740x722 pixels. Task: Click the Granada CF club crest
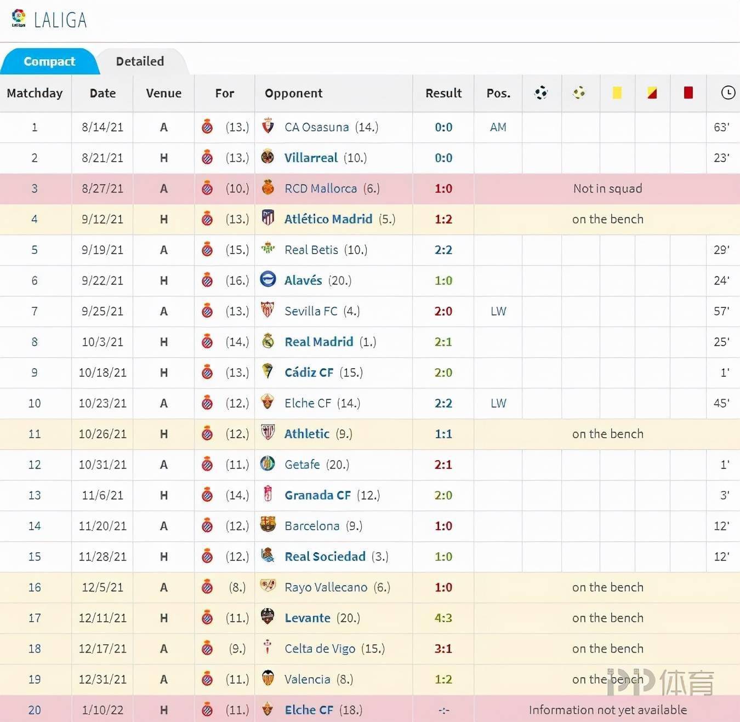[267, 494]
